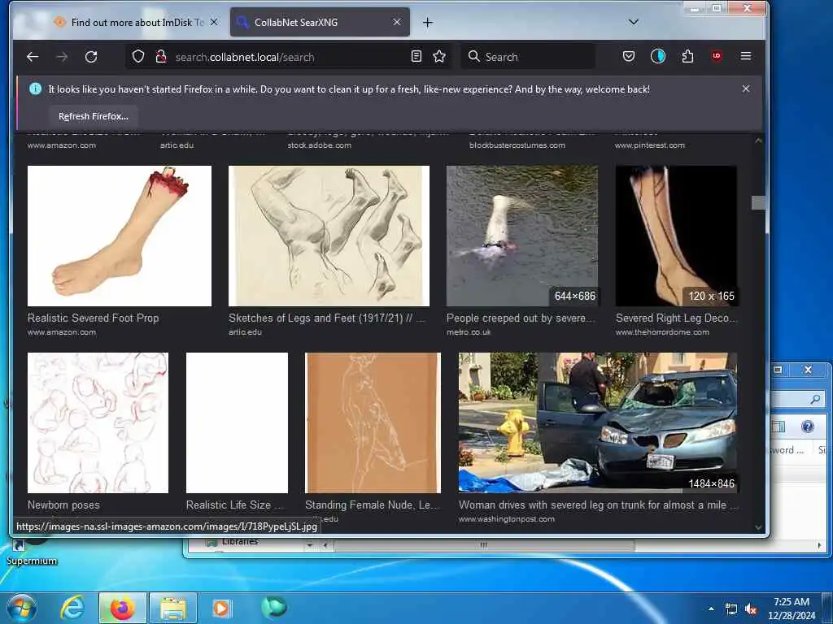Expand the list all tabs chevron
This screenshot has width=833, height=624.
(x=633, y=22)
